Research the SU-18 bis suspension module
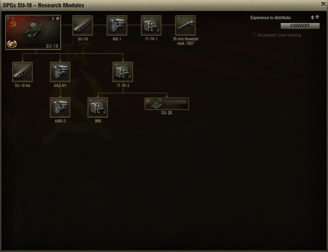The image size is (328, 252). tap(23, 72)
